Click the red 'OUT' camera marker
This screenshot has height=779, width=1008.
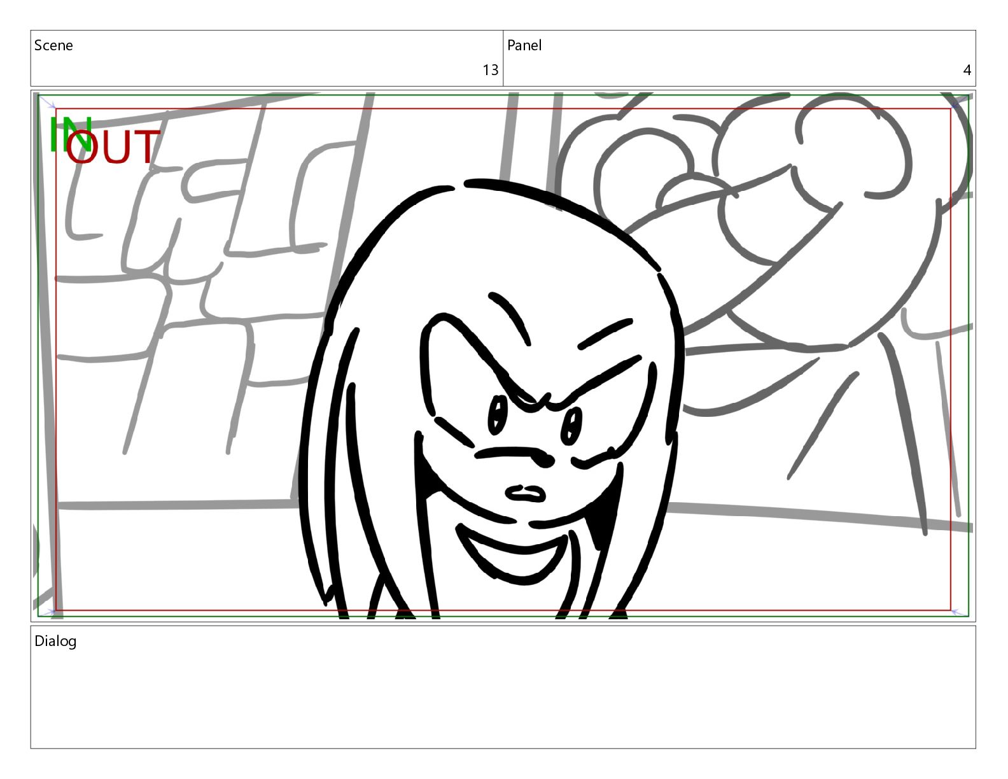click(x=113, y=148)
